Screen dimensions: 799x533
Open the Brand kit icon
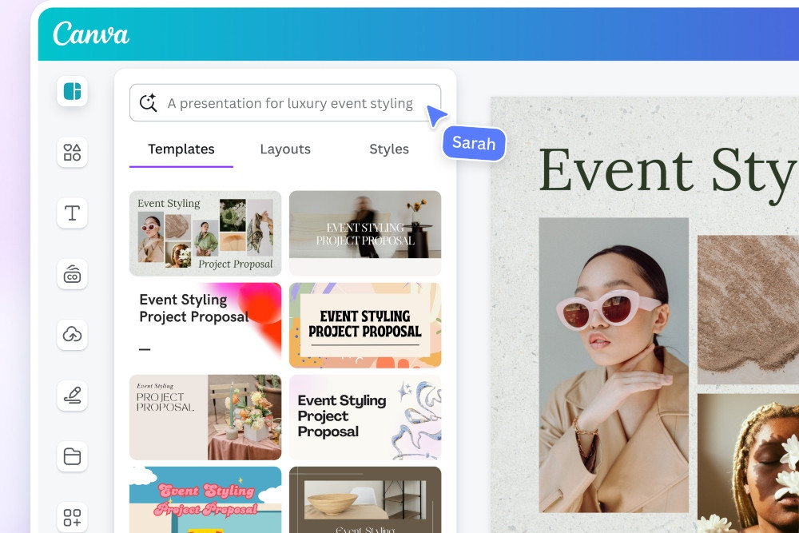pyautogui.click(x=72, y=274)
